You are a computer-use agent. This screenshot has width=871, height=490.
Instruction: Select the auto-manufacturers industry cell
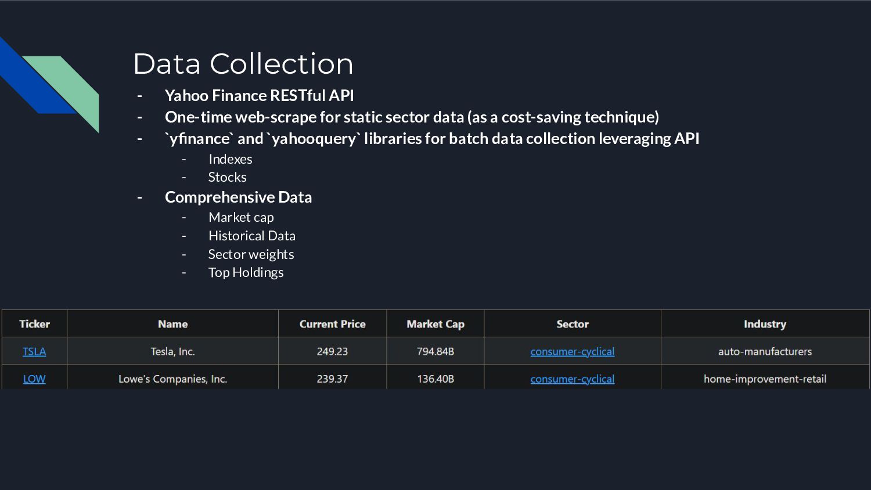coord(765,351)
